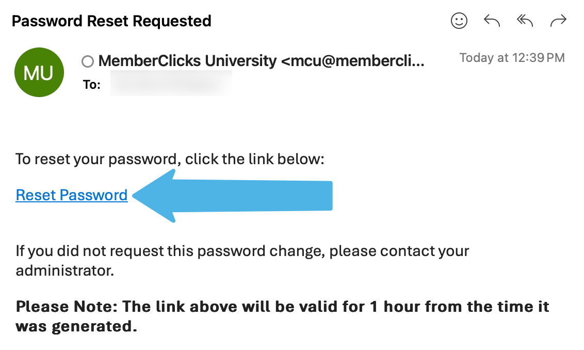This screenshot has width=584, height=350.
Task: Click the presence status circle beside sender
Action: coord(88,61)
